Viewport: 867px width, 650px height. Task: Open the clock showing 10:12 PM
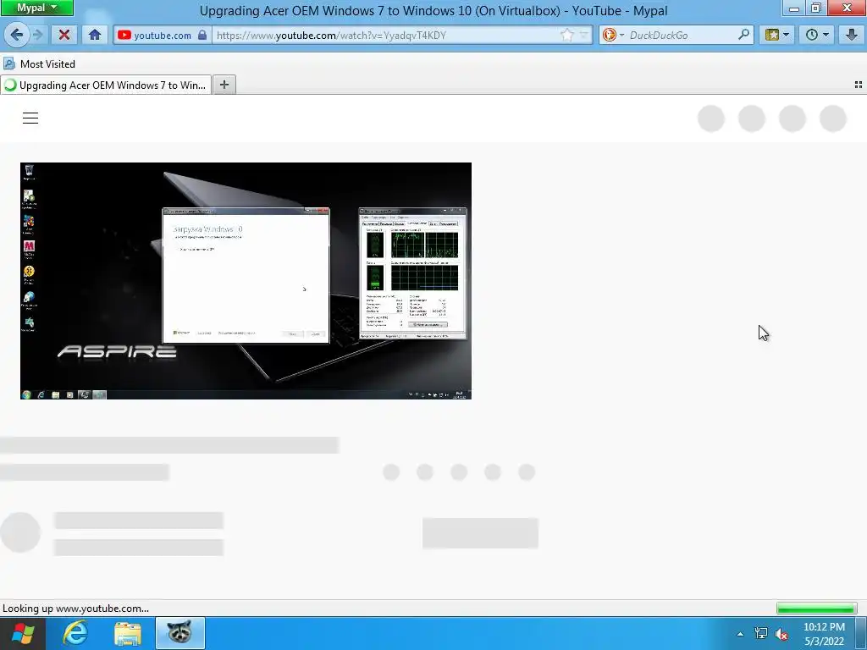[824, 634]
